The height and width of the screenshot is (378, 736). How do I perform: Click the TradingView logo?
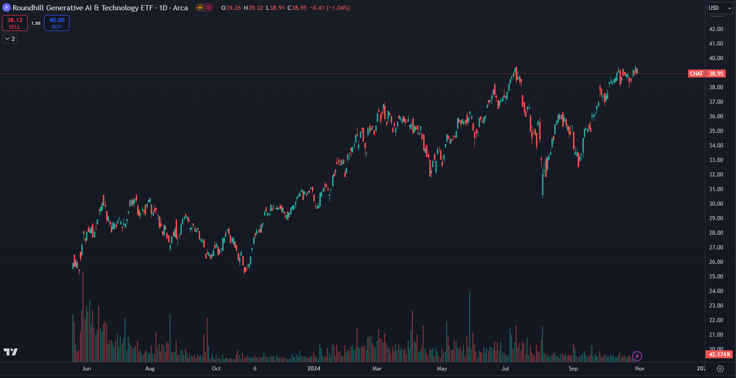(x=11, y=352)
